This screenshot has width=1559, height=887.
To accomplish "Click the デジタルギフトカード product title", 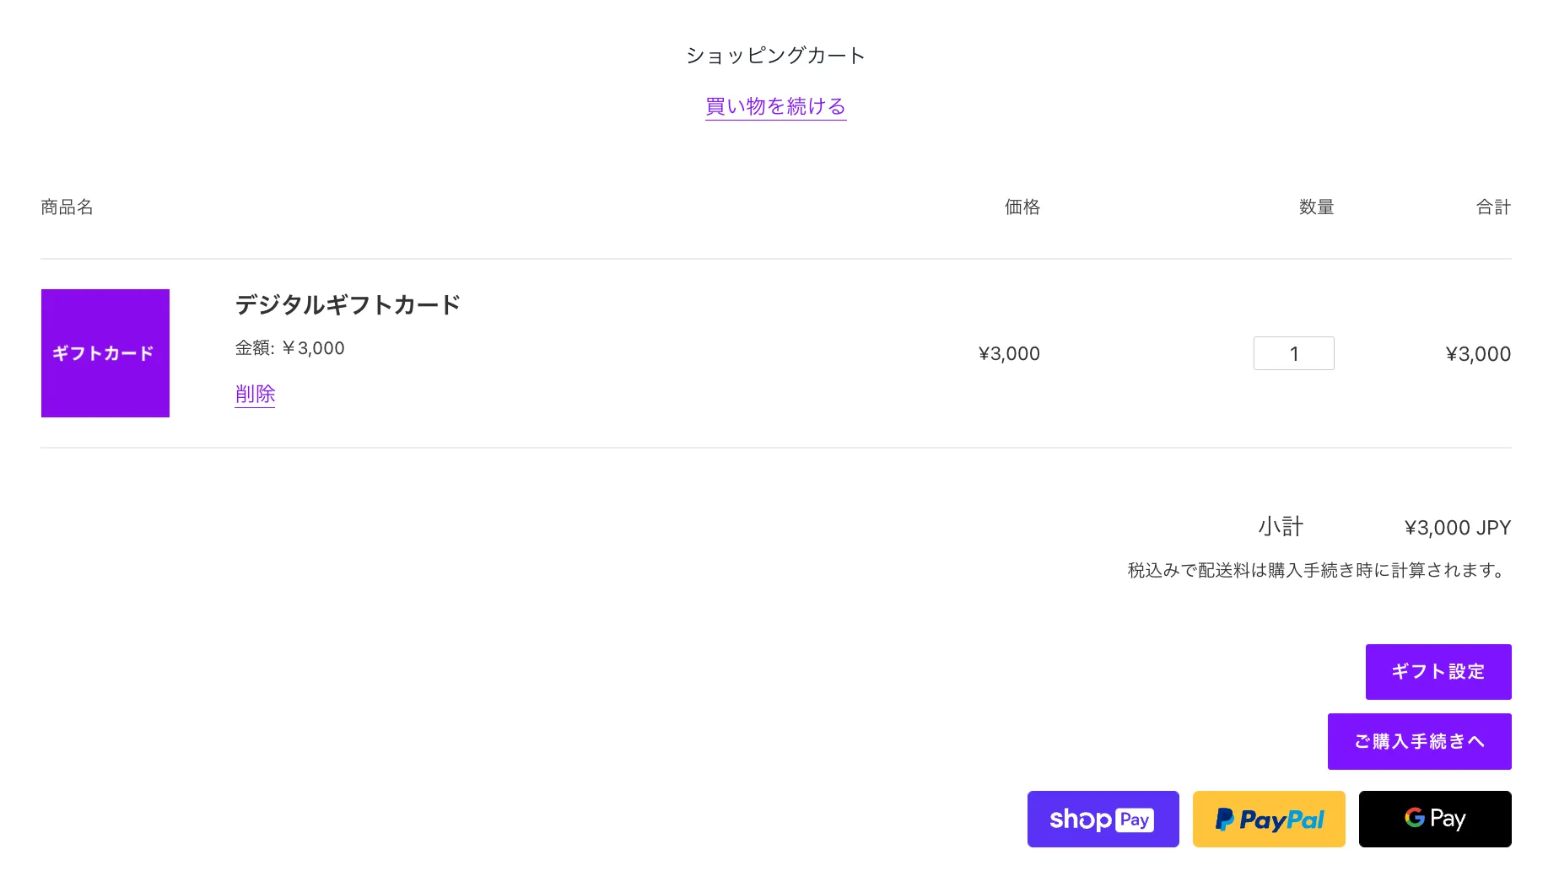I will point(348,304).
